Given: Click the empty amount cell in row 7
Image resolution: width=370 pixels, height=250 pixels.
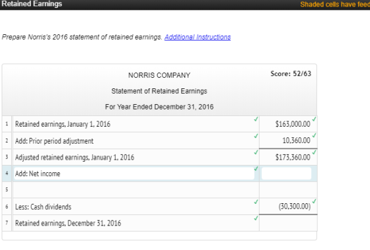Looking at the screenshot, I should click(288, 223).
